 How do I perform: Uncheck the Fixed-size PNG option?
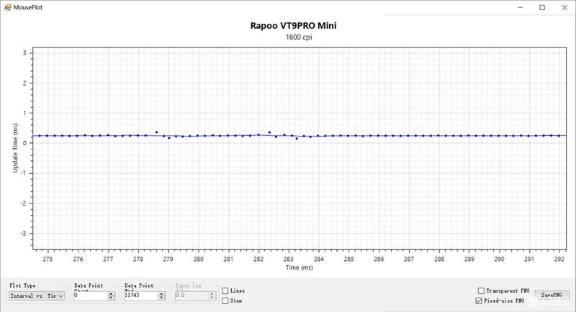click(479, 300)
